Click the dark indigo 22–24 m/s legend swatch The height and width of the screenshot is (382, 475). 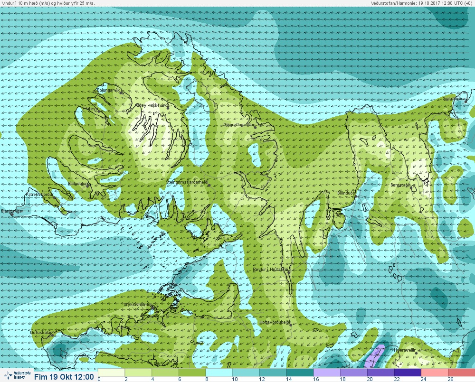(408, 373)
